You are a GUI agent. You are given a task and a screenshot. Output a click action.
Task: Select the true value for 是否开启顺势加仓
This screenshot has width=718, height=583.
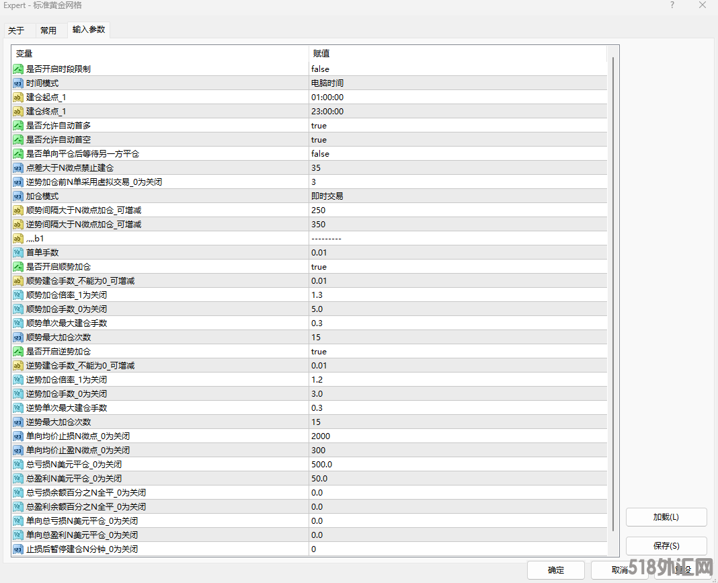pos(319,267)
